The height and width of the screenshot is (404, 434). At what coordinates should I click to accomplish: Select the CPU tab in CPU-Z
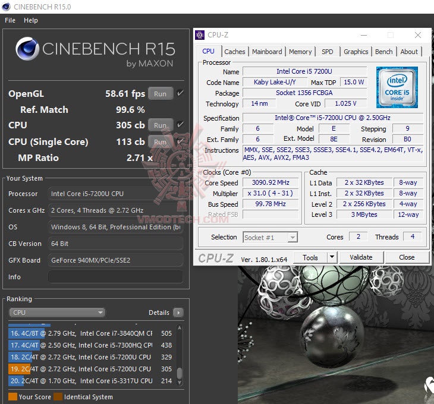click(x=208, y=51)
